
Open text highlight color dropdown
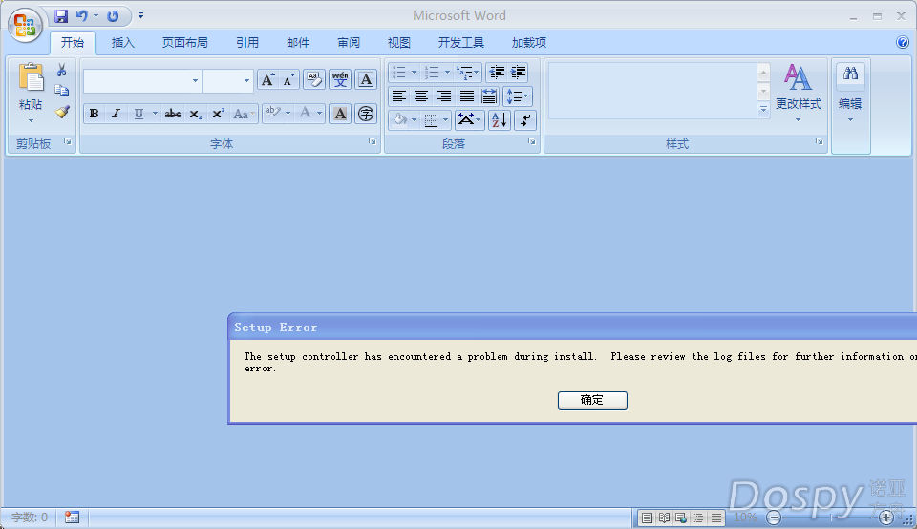pos(288,114)
